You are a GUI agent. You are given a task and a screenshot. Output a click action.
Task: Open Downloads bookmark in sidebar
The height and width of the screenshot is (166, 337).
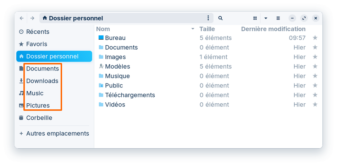click(42, 81)
